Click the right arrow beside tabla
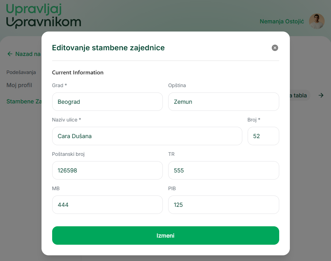This screenshot has height=261, width=331. pyautogui.click(x=321, y=95)
